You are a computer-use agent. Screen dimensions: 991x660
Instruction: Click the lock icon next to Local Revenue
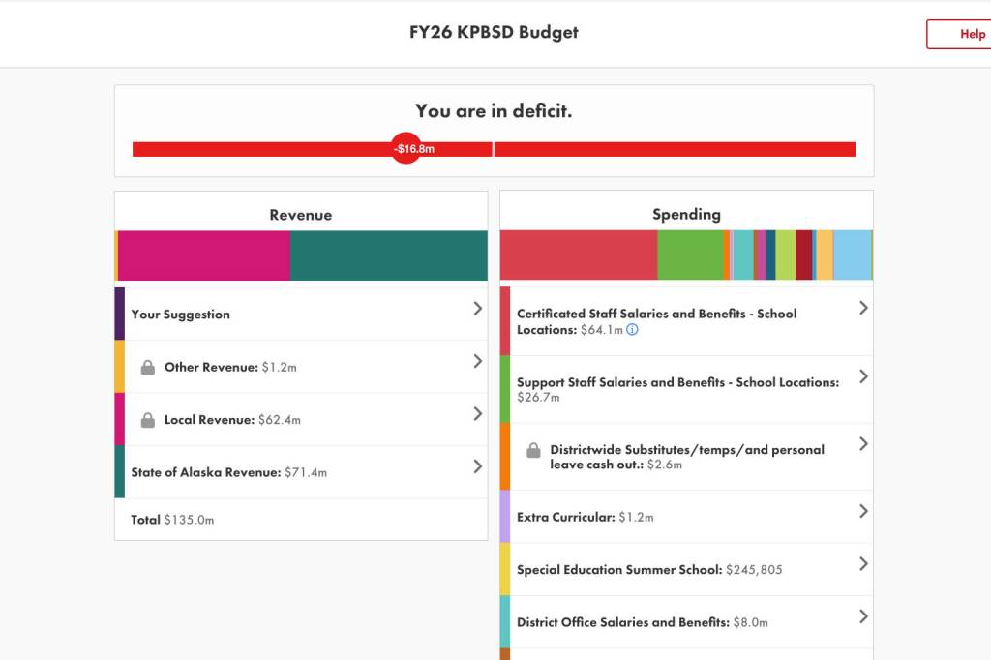[x=148, y=420]
